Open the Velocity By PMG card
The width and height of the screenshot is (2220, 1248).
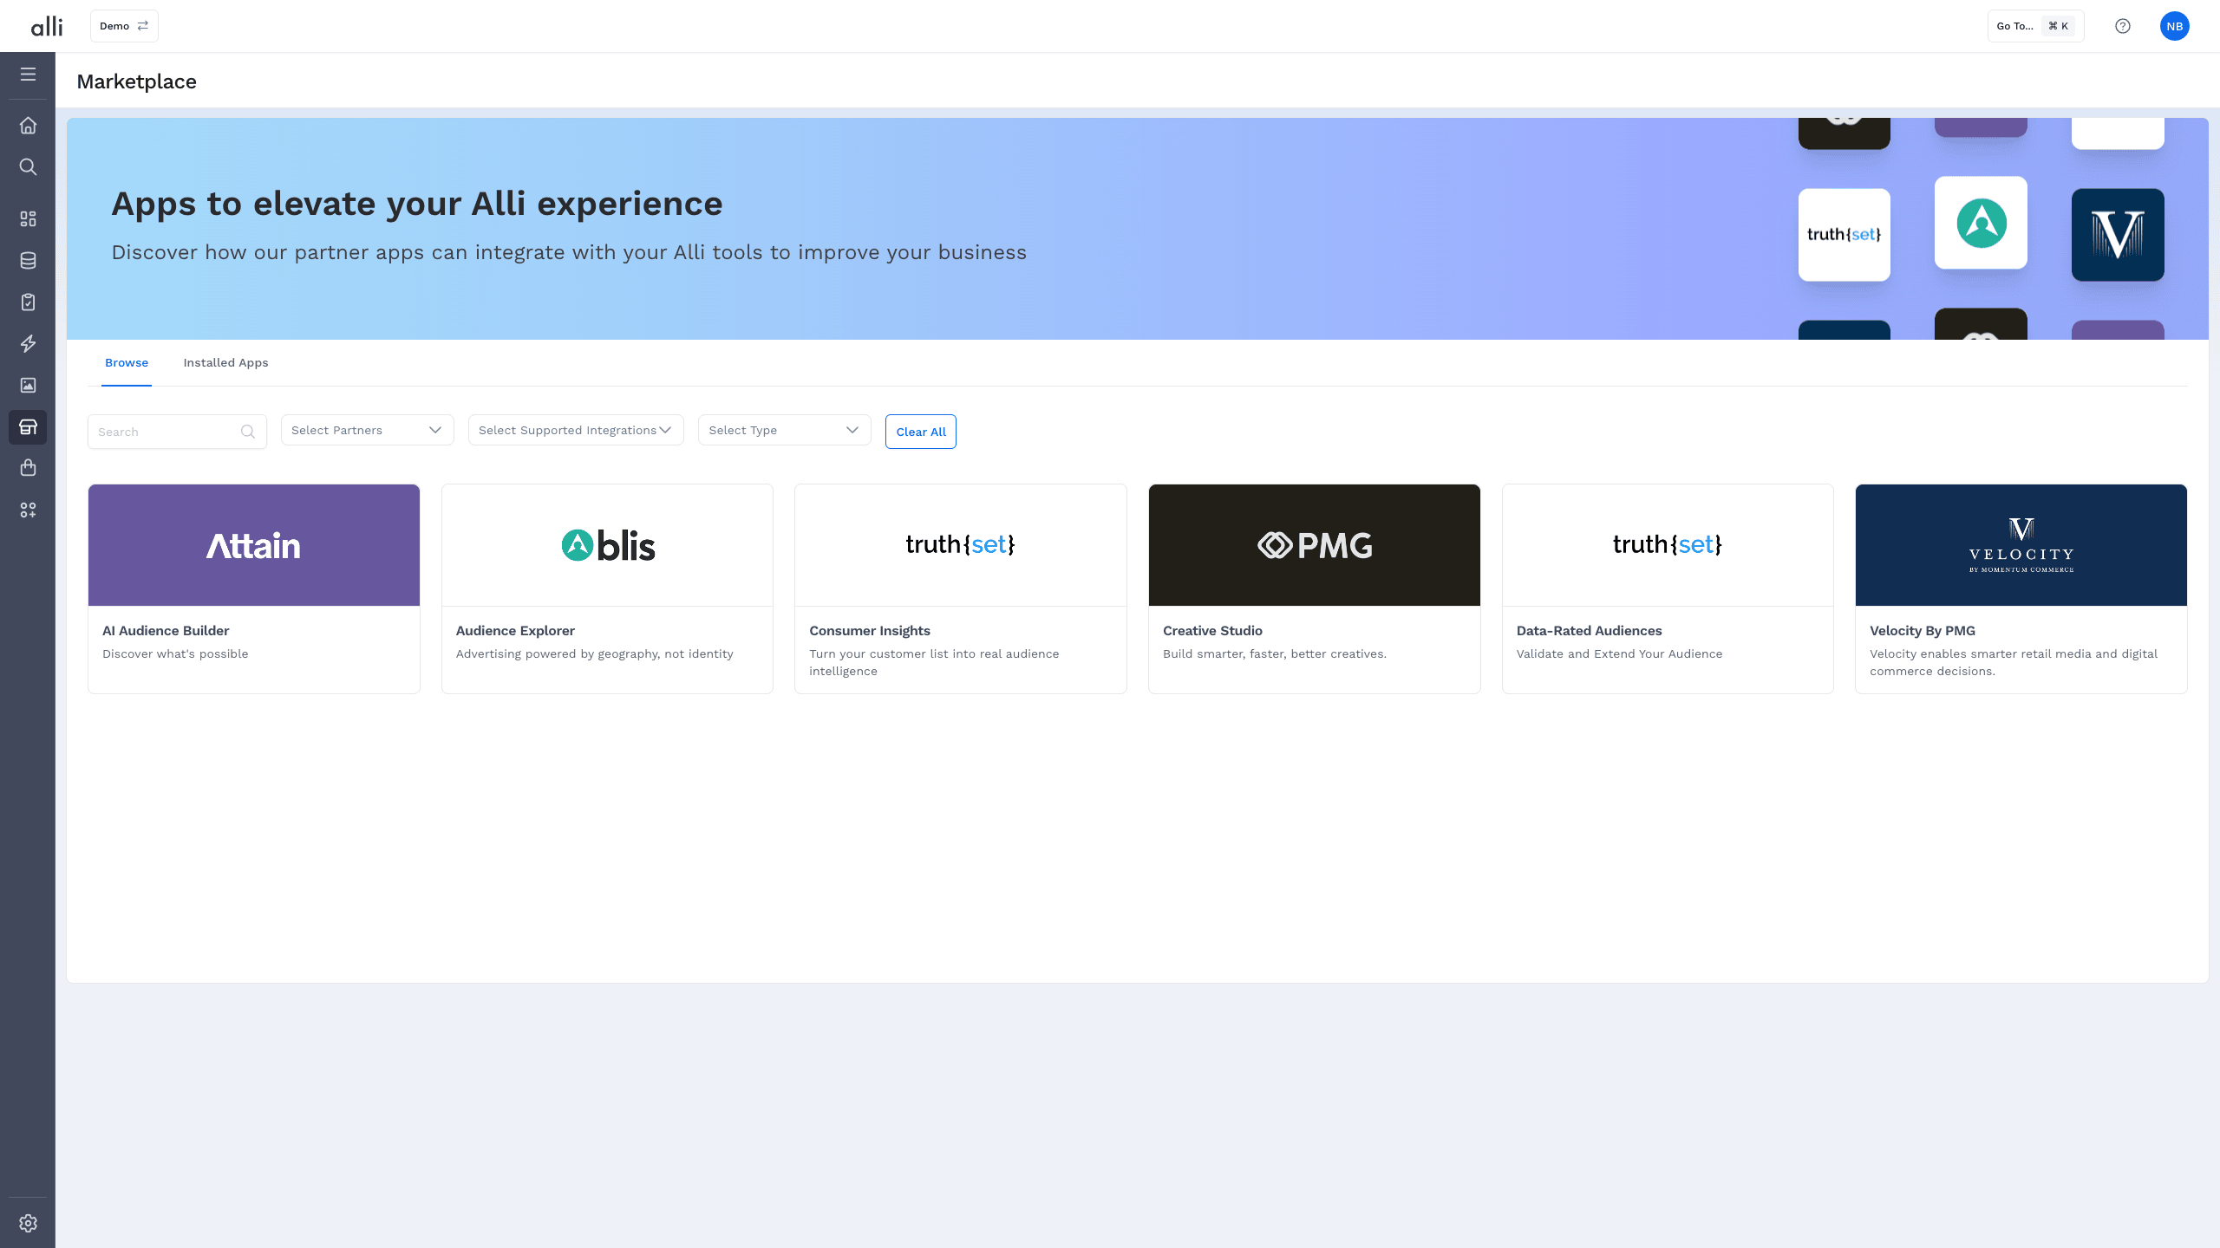tap(2021, 588)
